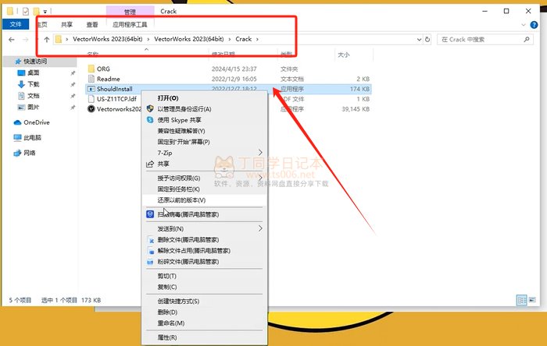
Task: Switch to large icons view in status bar
Action: [532, 300]
